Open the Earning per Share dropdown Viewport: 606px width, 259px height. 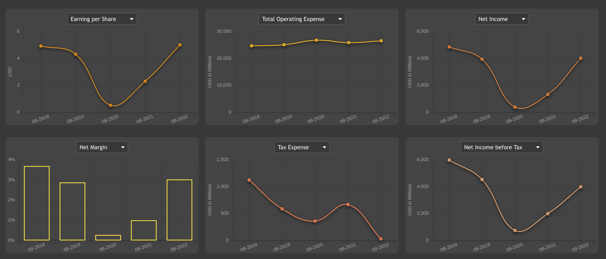pyautogui.click(x=102, y=19)
